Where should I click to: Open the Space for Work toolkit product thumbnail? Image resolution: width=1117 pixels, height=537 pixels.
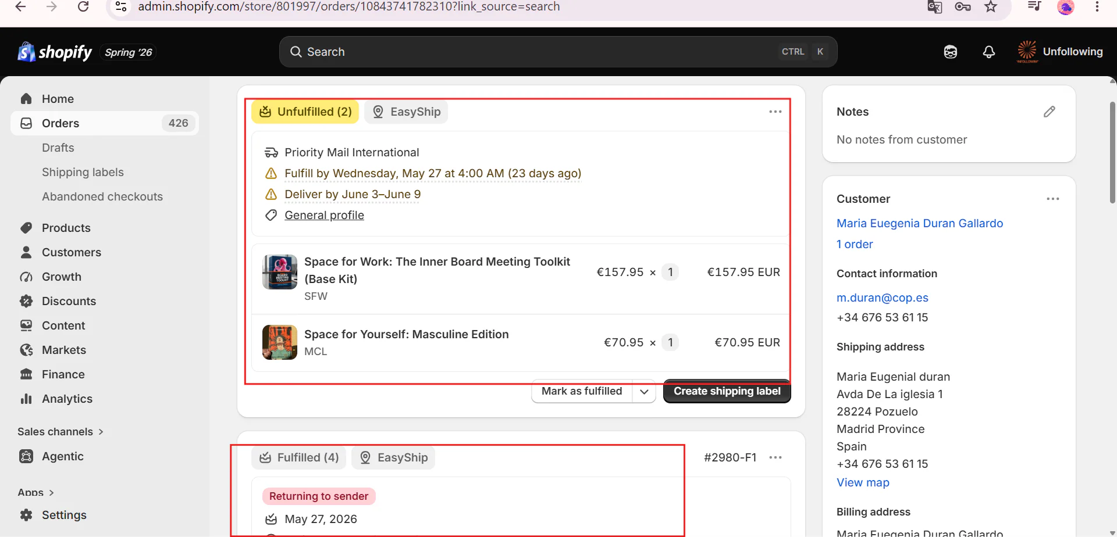(280, 272)
